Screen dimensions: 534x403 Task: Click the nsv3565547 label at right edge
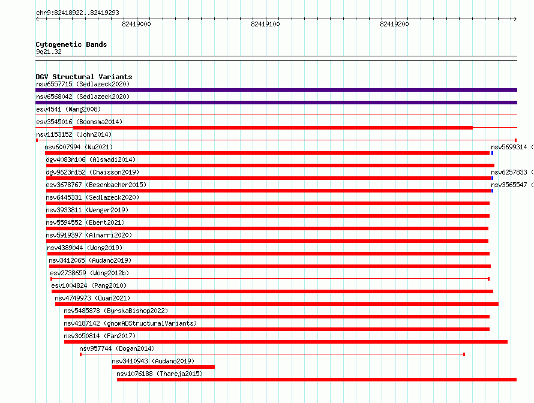point(512,185)
